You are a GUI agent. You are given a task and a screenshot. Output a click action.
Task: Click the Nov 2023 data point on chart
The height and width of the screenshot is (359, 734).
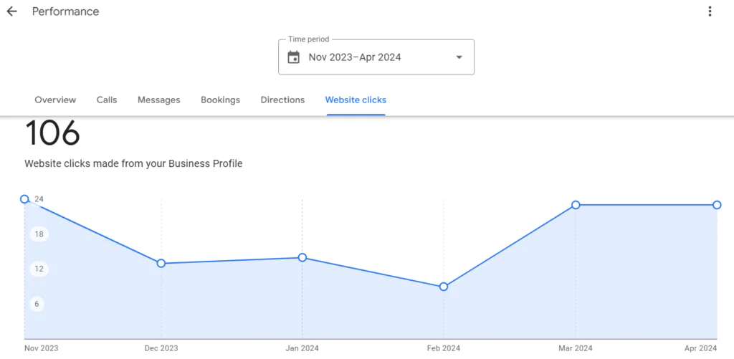pos(24,199)
